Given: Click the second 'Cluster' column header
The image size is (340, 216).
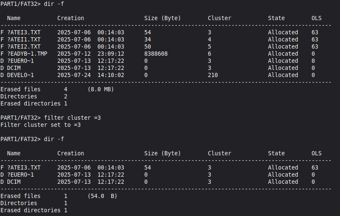Looking at the screenshot, I should point(220,153).
